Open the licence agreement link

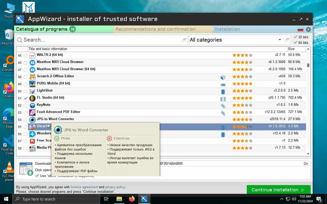(x=84, y=187)
